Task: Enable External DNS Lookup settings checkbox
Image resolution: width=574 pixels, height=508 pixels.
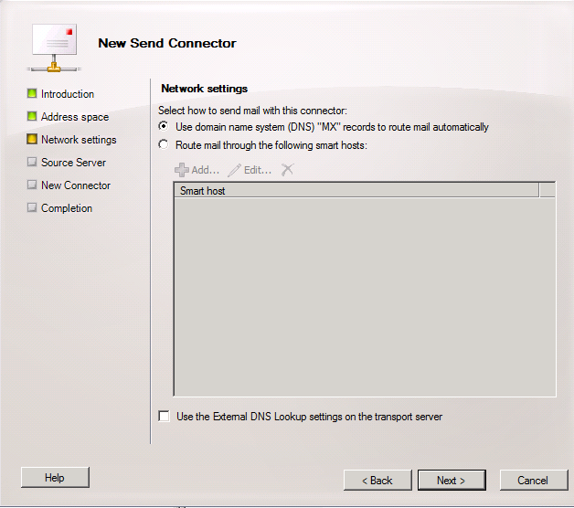Action: pos(164,416)
